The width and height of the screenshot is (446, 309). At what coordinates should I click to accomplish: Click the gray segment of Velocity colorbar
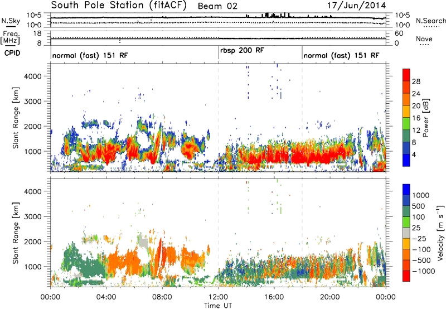406,233
